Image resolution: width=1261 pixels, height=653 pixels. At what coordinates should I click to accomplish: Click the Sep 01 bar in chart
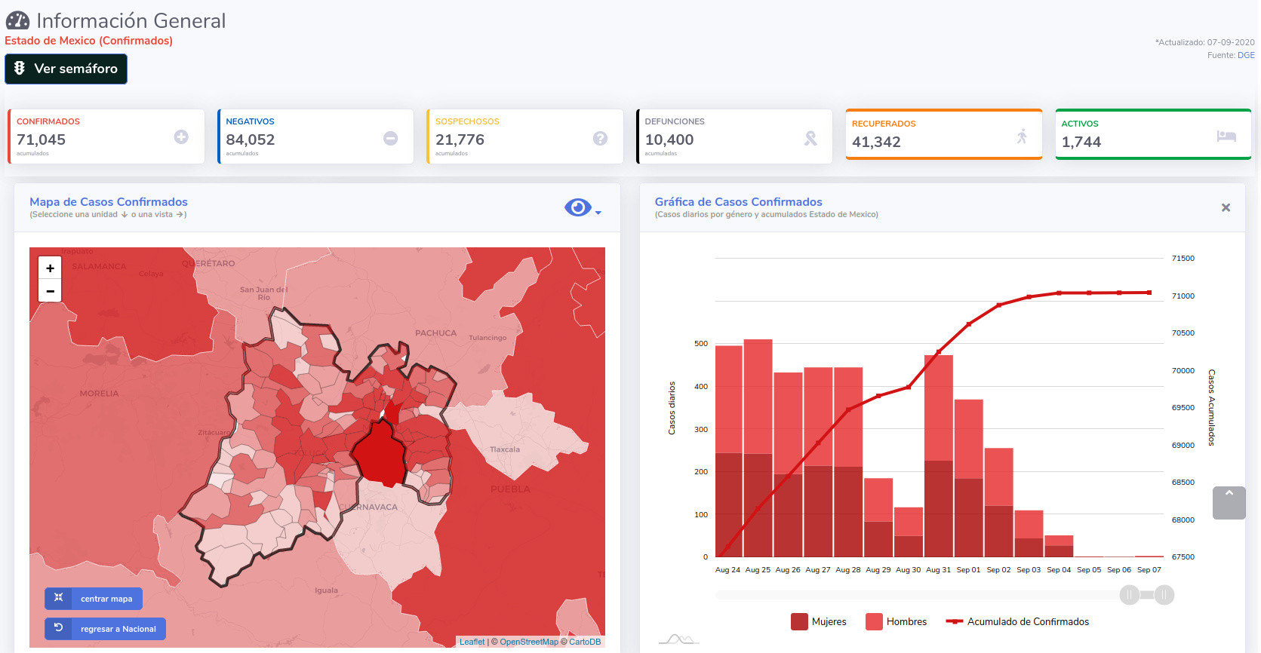pyautogui.click(x=969, y=478)
